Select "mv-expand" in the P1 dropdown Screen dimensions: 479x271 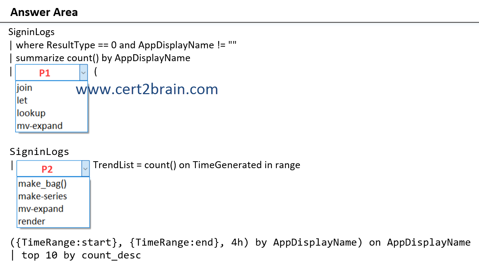click(x=39, y=125)
